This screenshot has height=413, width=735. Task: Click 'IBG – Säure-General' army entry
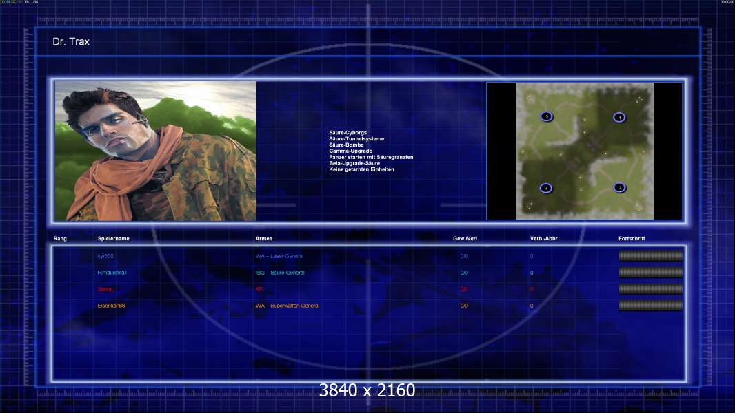280,273
